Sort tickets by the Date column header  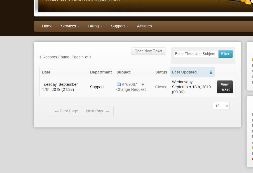pyautogui.click(x=46, y=72)
